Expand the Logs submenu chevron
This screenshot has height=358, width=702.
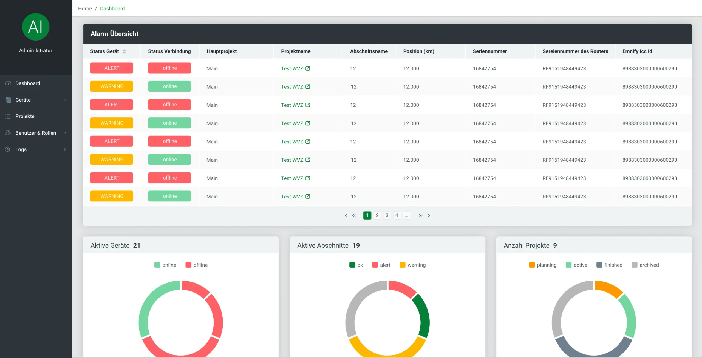65,149
